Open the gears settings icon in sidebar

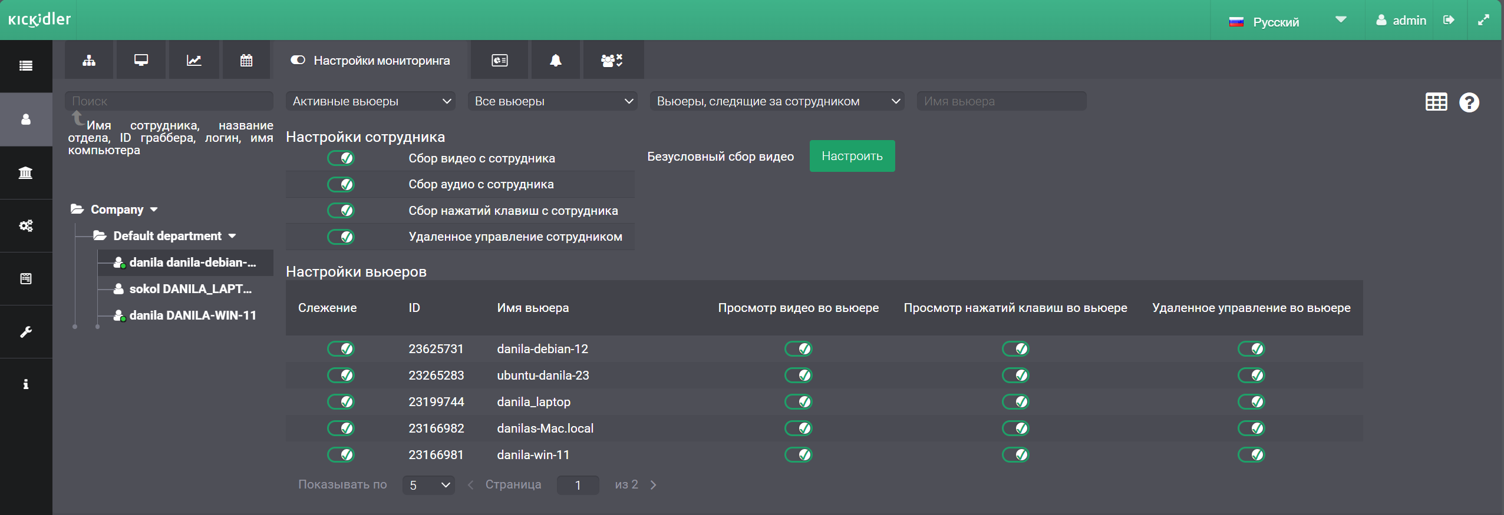point(26,225)
